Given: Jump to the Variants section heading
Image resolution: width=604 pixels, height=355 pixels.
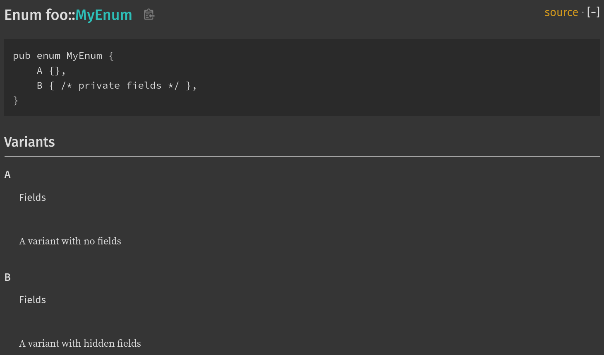Looking at the screenshot, I should [29, 142].
